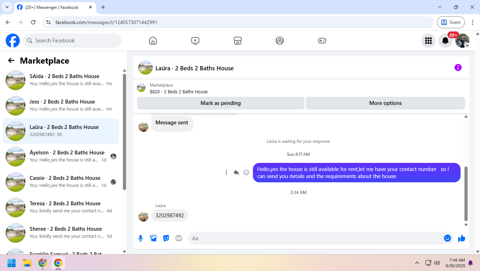Open the Home feed icon
Viewport: 480px width, 271px height.
point(153,41)
